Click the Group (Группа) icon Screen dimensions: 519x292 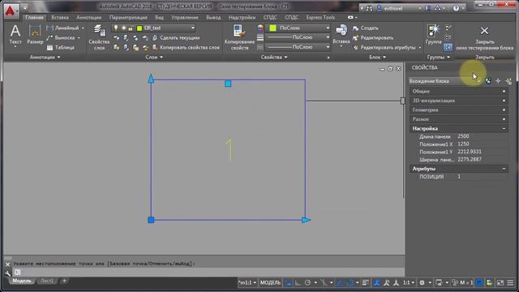(x=433, y=34)
